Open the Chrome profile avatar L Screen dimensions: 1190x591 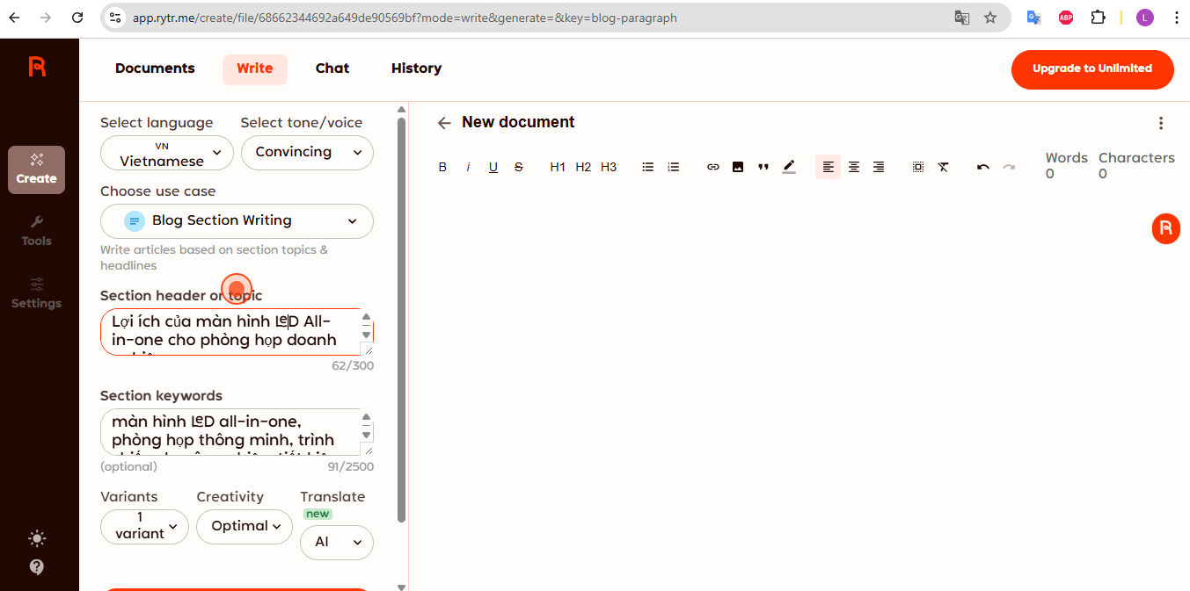tap(1145, 18)
